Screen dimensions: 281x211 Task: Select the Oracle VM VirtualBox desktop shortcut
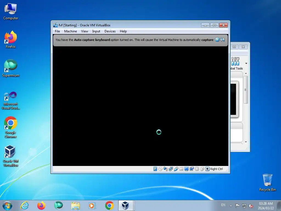point(11,156)
